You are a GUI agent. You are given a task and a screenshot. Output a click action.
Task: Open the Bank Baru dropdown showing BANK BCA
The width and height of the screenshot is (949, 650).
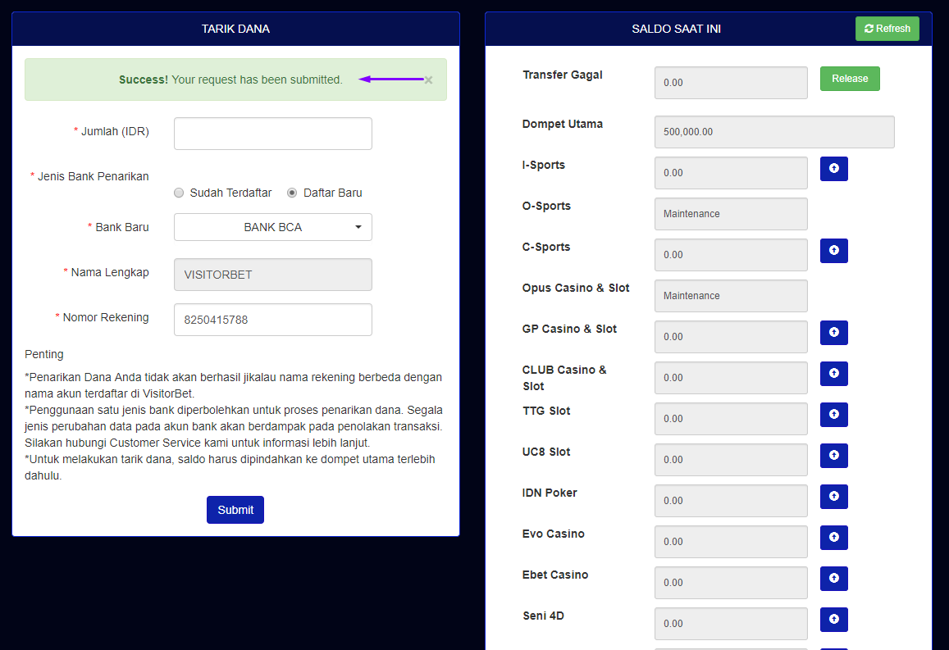click(273, 227)
